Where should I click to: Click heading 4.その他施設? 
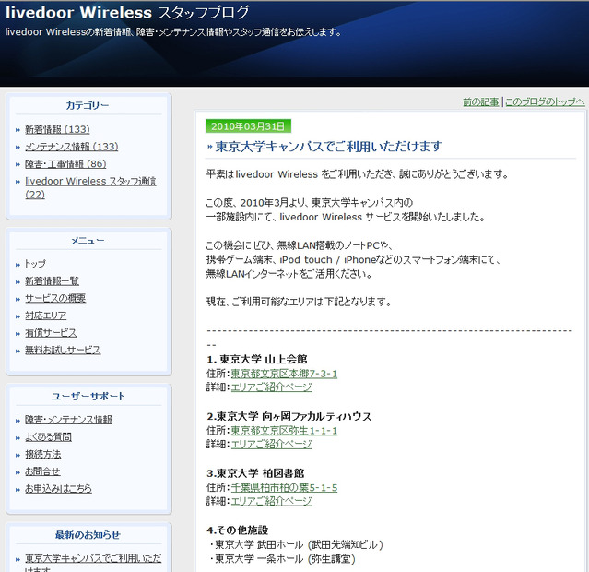click(238, 530)
